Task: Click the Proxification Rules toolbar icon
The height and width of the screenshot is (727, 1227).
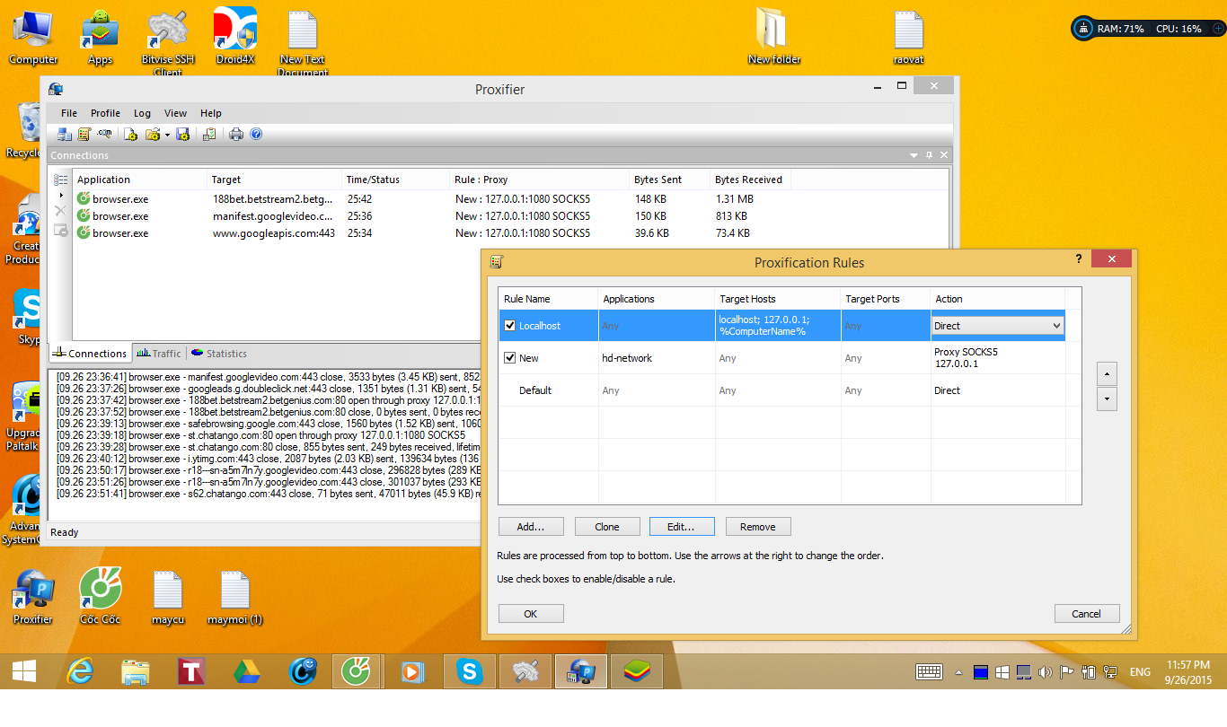Action: 84,134
